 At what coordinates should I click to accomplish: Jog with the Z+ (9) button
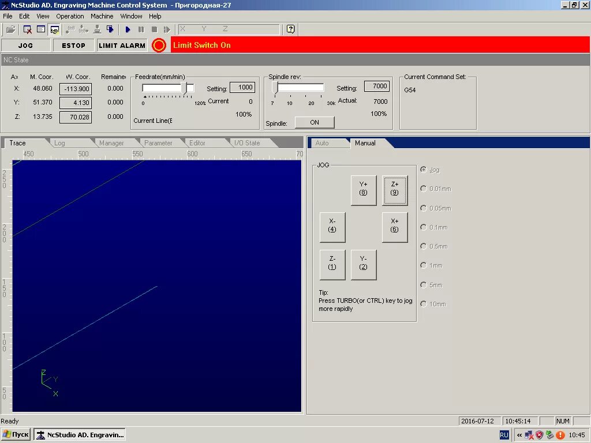pyautogui.click(x=395, y=190)
